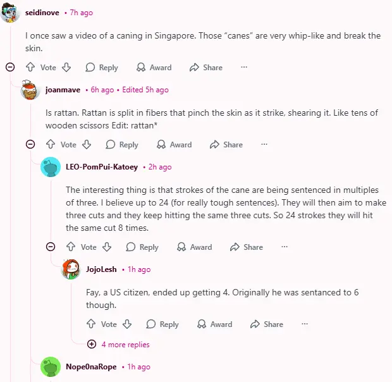Upvote JojoLesh's comment
The image size is (392, 382).
click(90, 324)
